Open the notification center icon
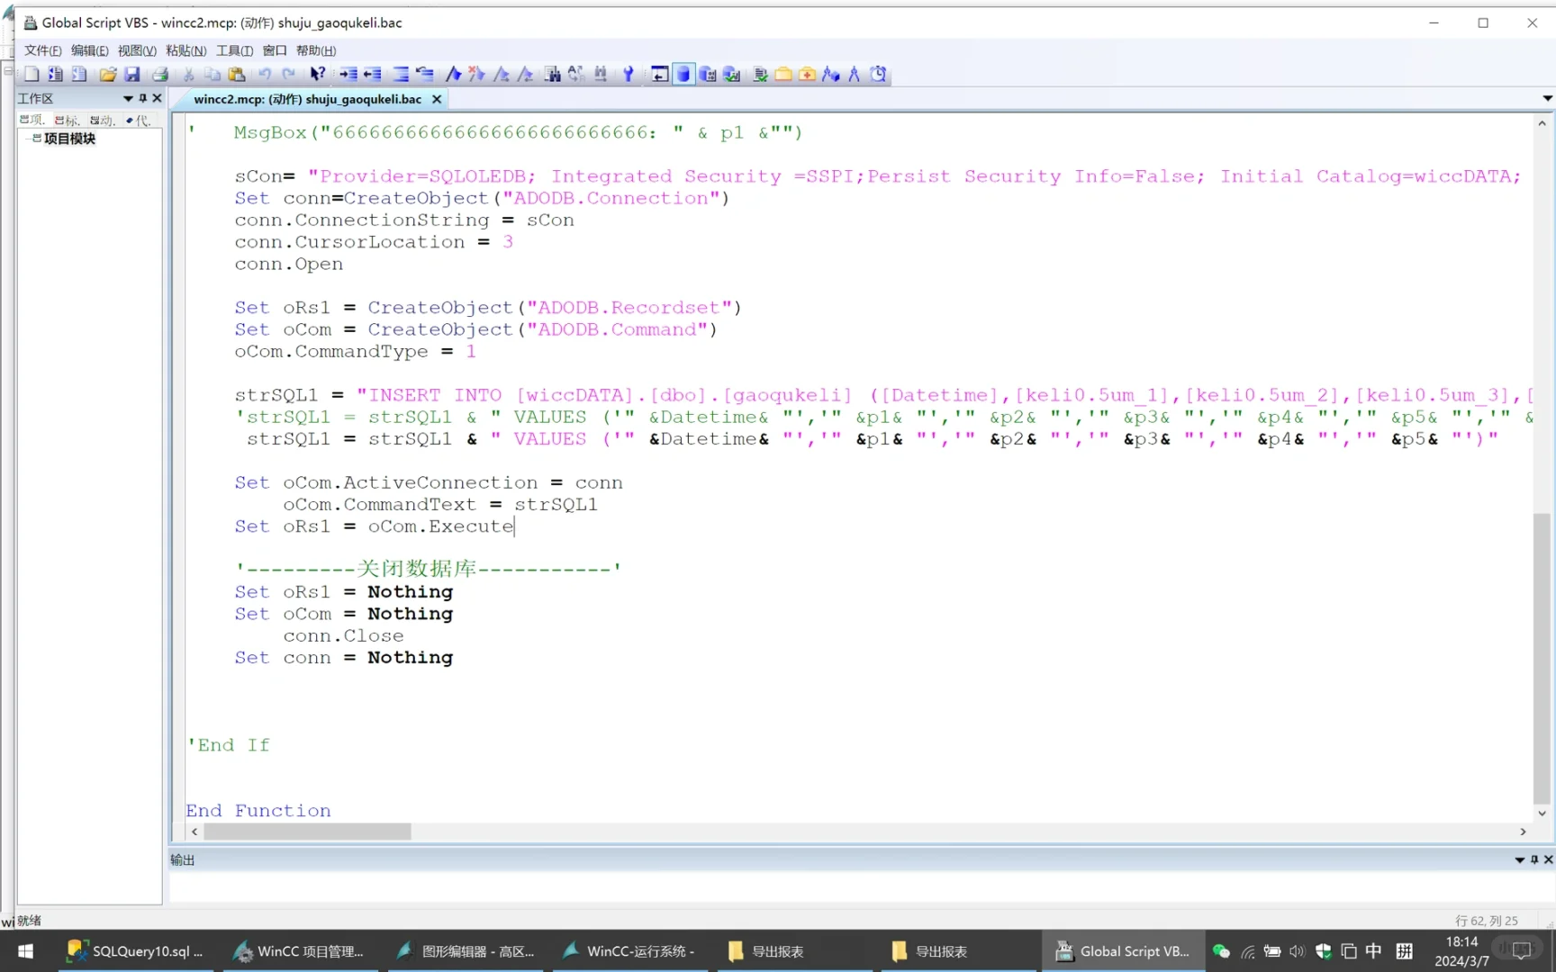 (x=1522, y=951)
